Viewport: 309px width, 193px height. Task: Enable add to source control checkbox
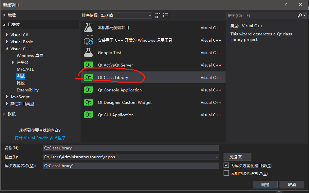tap(226, 173)
